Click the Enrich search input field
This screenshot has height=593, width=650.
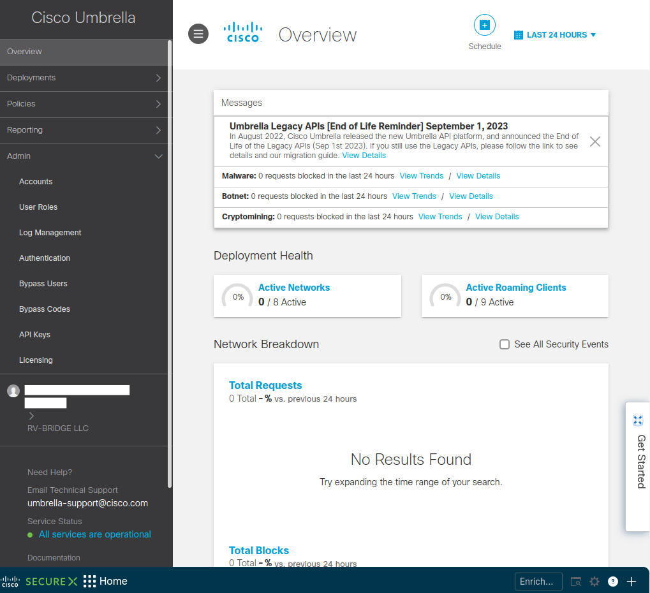tap(538, 582)
